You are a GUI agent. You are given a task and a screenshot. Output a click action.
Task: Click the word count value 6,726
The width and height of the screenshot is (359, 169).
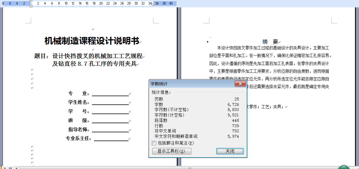pyautogui.click(x=233, y=104)
